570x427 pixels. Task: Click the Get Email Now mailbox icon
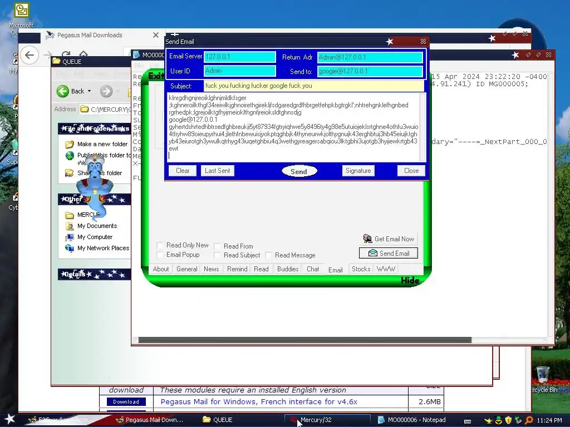(x=367, y=239)
